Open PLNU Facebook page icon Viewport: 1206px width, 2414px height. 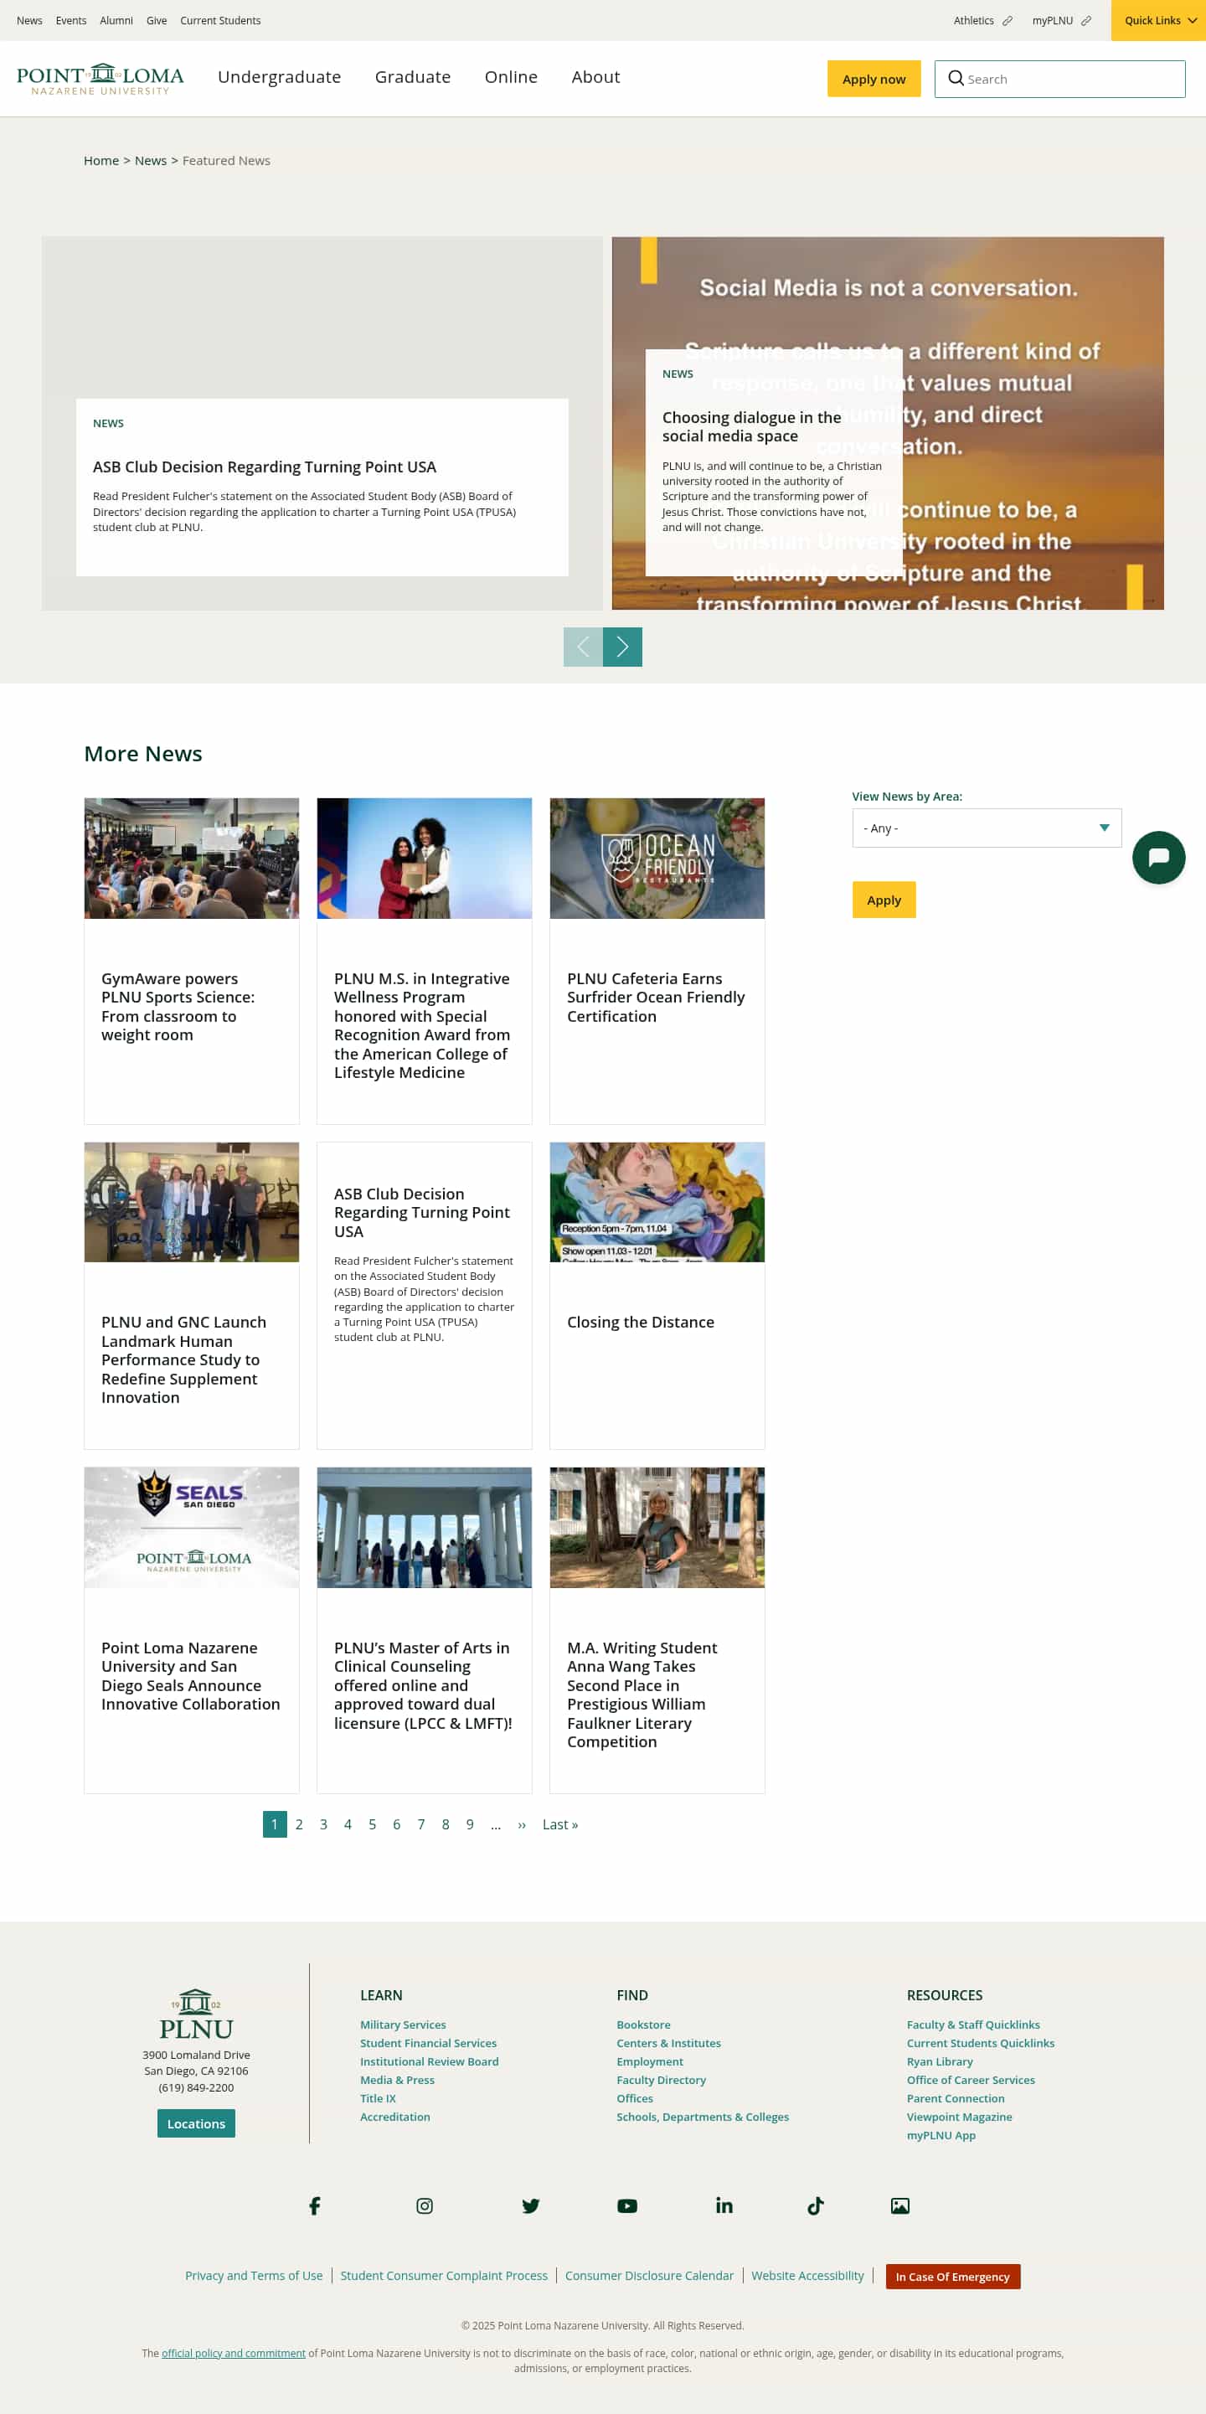coord(315,2206)
